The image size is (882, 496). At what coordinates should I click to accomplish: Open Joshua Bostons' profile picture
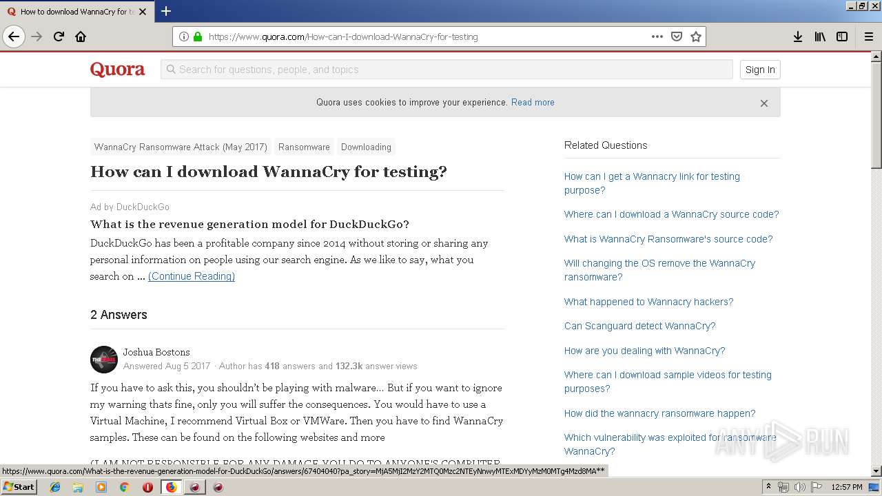(104, 360)
